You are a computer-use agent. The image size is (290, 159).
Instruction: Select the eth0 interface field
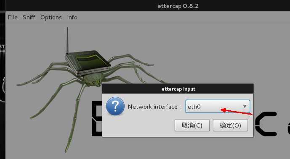[218, 106]
